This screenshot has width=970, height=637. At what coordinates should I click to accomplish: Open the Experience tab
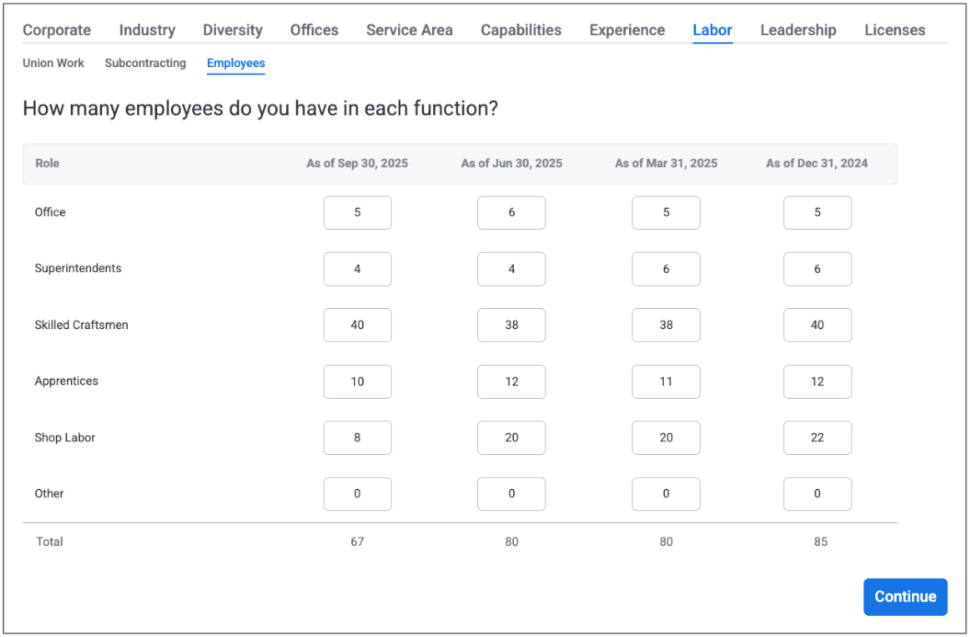click(x=627, y=30)
